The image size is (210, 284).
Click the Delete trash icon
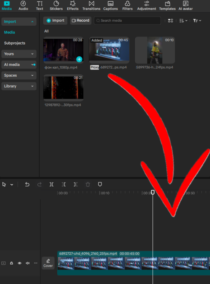(88, 184)
